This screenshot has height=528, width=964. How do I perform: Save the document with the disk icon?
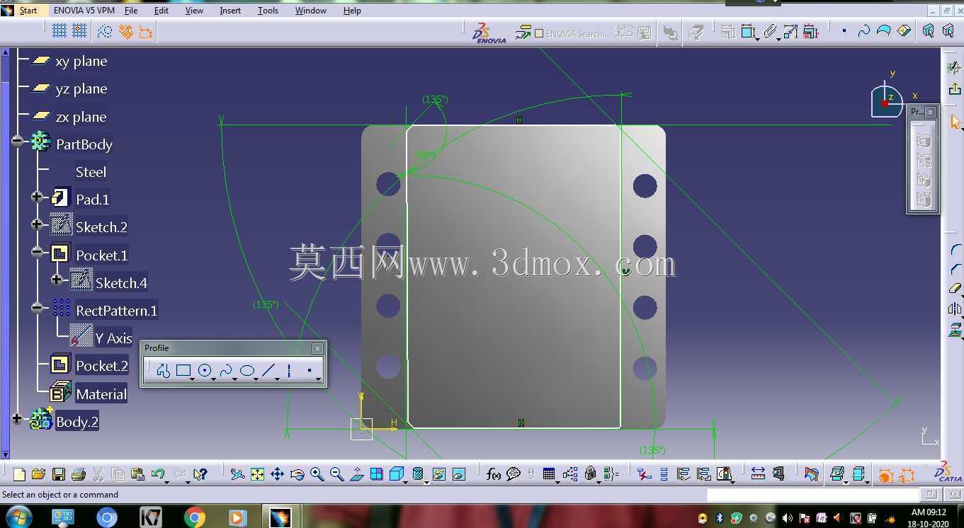click(x=59, y=474)
